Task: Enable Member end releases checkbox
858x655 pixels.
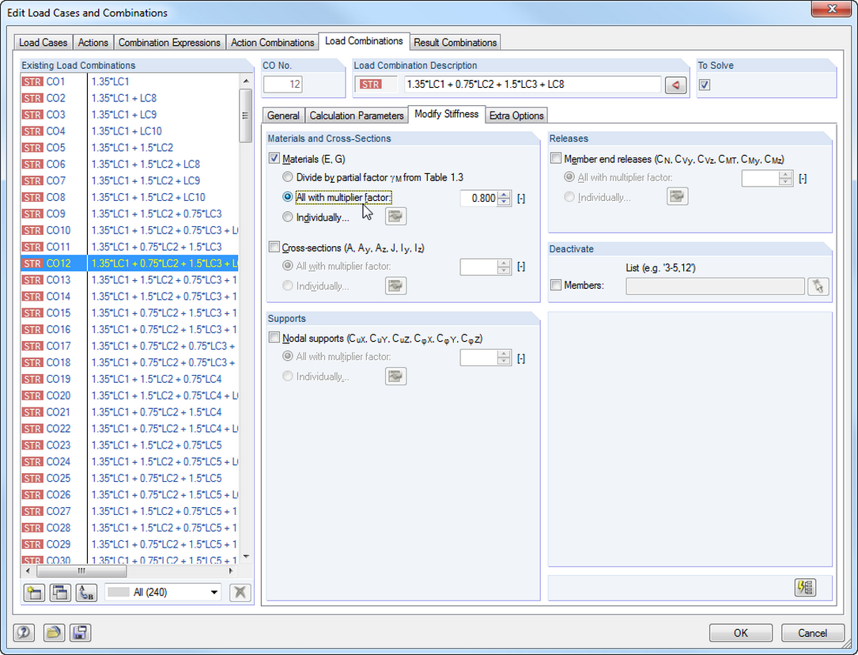Action: point(556,159)
